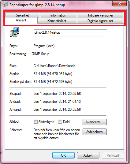Screen dimensions: 130x164
Task: Confirm with the OK button
Action: [x=63, y=155]
